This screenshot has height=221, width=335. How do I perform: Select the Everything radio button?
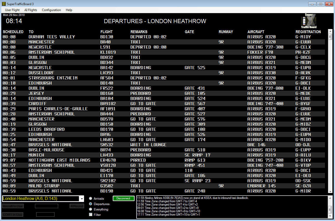(90, 209)
